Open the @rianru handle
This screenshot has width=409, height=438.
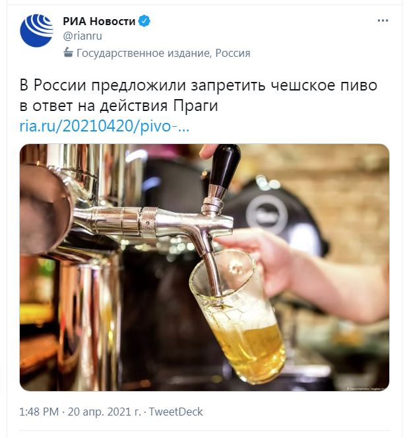(82, 36)
